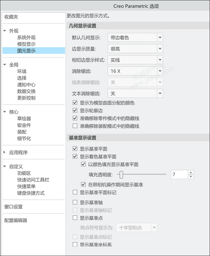This screenshot has height=256, width=210.
Task: Go to 配置编辑器 page
Action: (16, 220)
